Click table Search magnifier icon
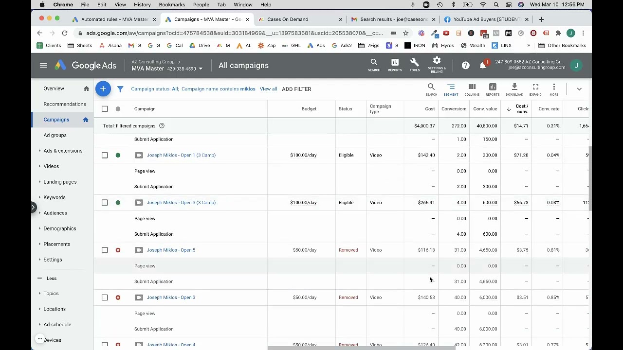The width and height of the screenshot is (623, 350). click(x=431, y=89)
